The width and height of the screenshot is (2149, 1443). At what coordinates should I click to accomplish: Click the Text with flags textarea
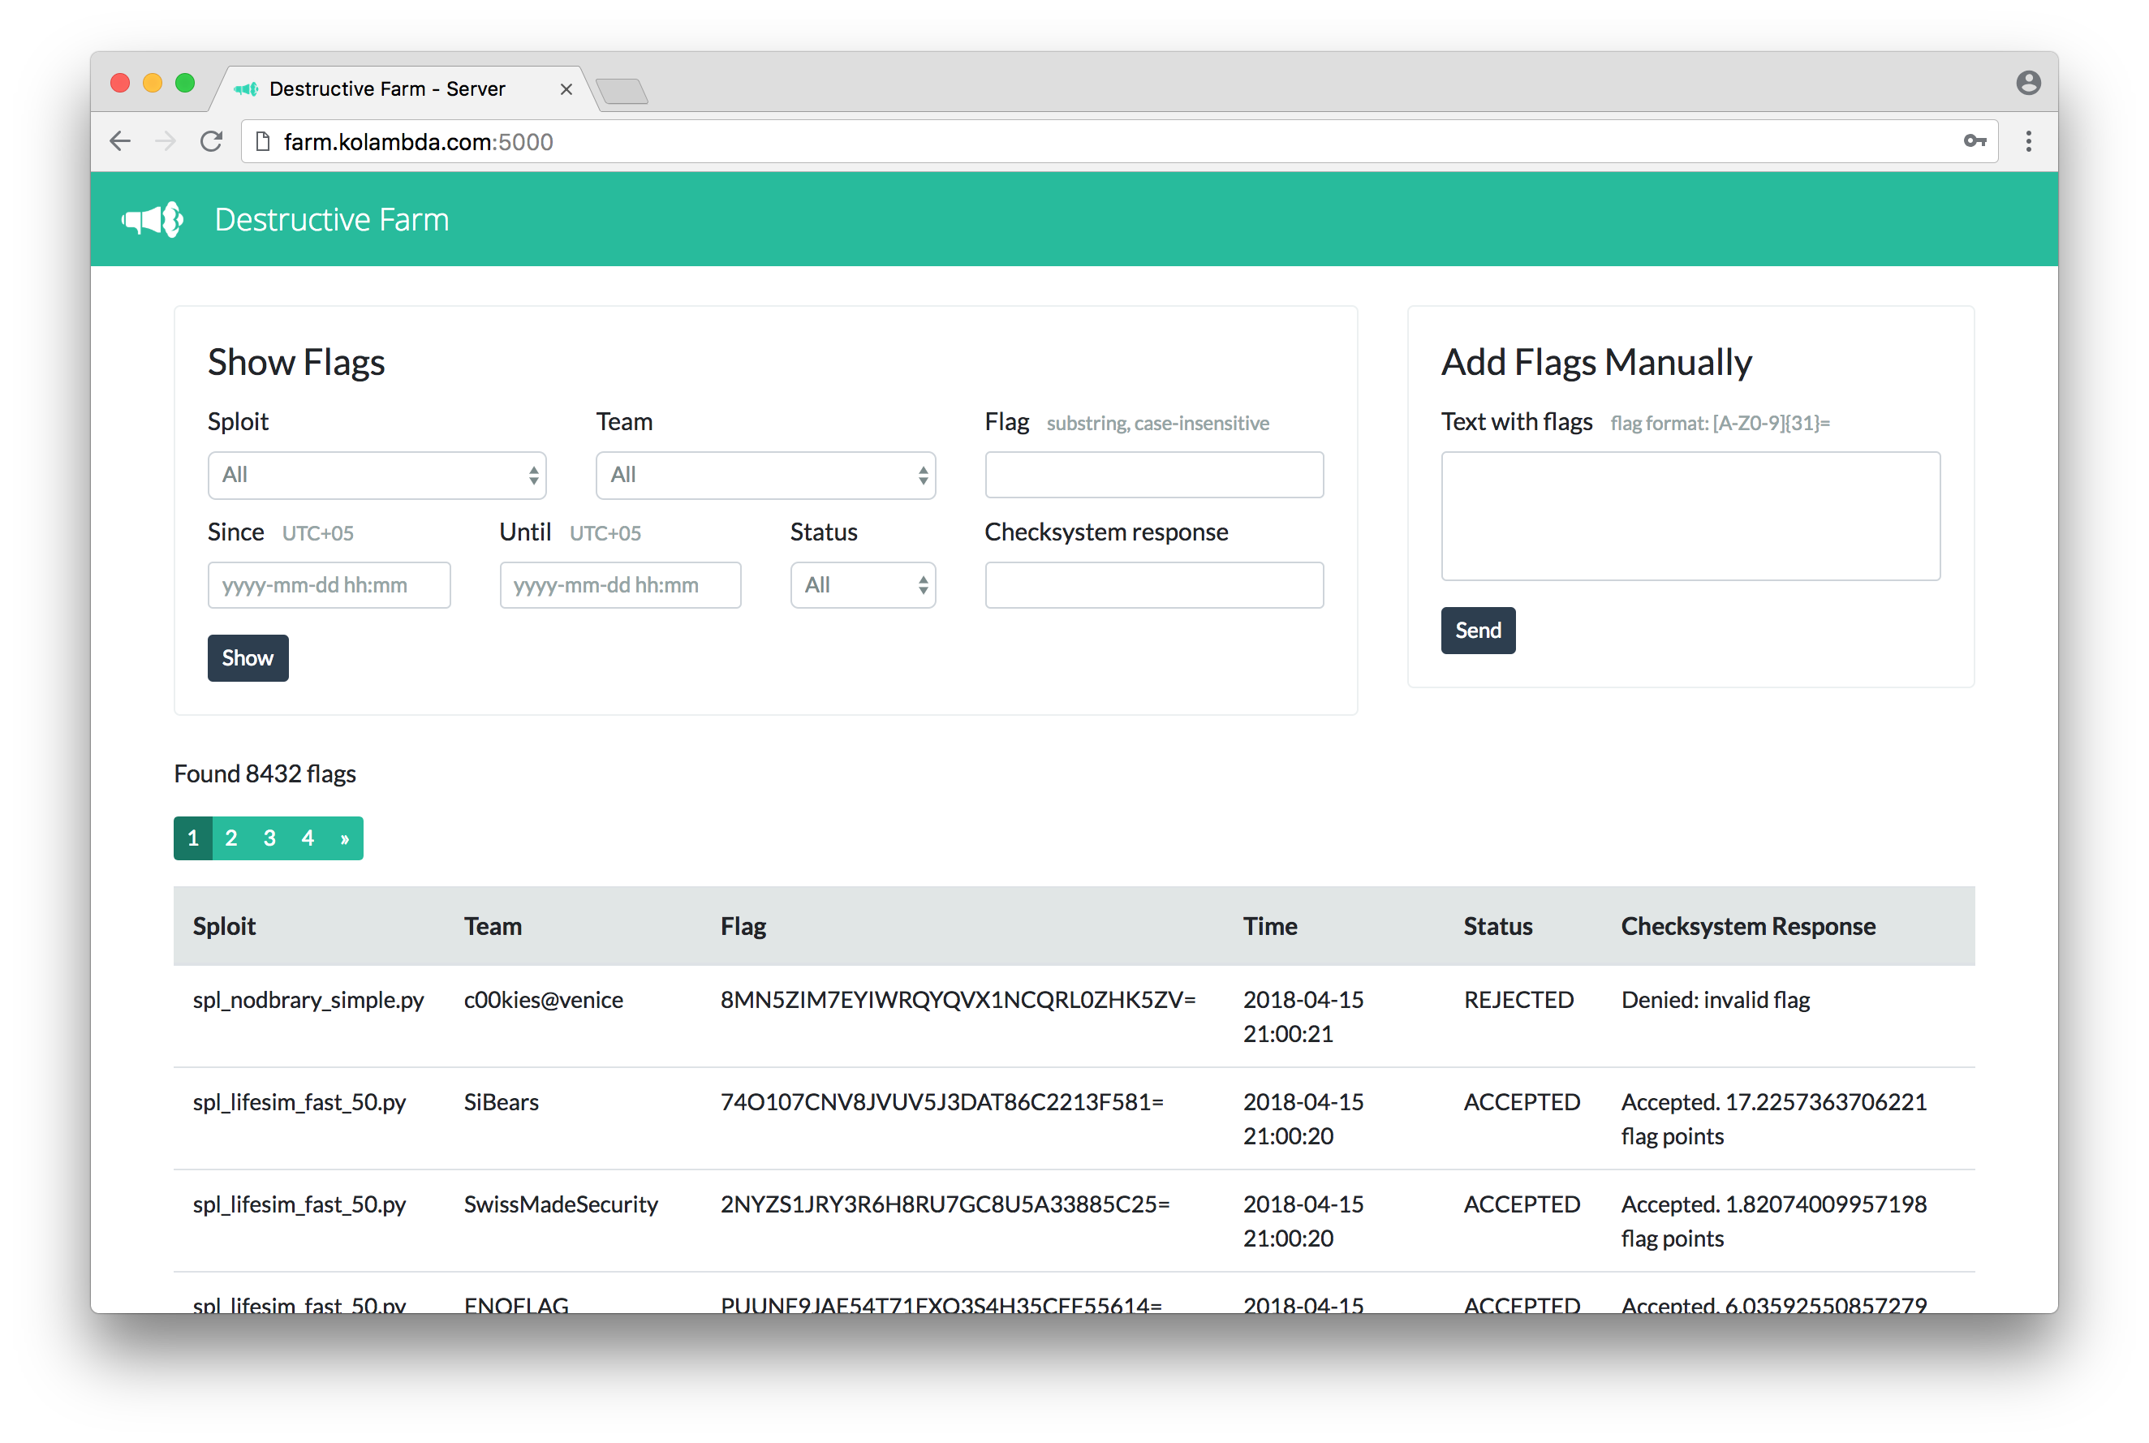1690,516
